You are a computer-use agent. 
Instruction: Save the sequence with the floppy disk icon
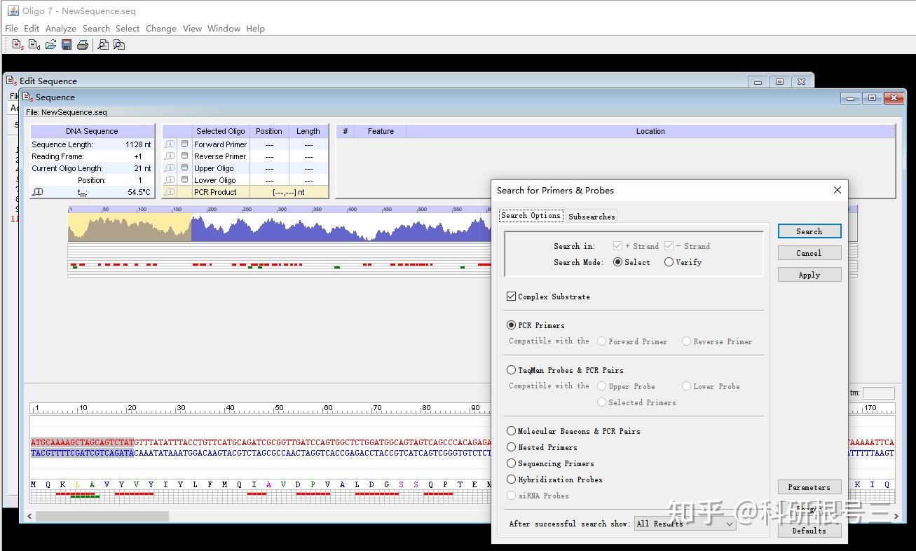pos(67,45)
